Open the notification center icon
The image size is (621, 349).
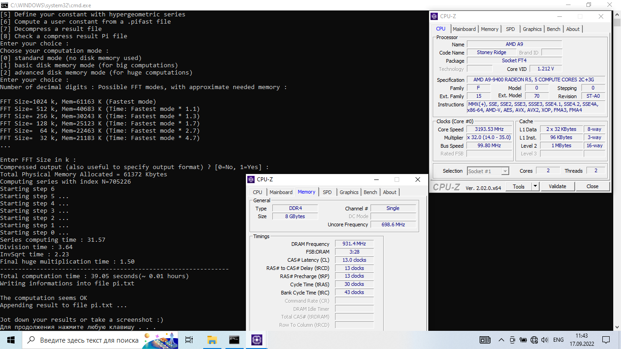pos(606,340)
